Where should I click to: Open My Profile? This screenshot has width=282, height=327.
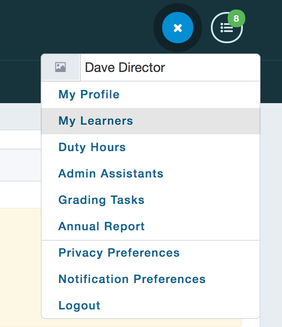click(89, 95)
